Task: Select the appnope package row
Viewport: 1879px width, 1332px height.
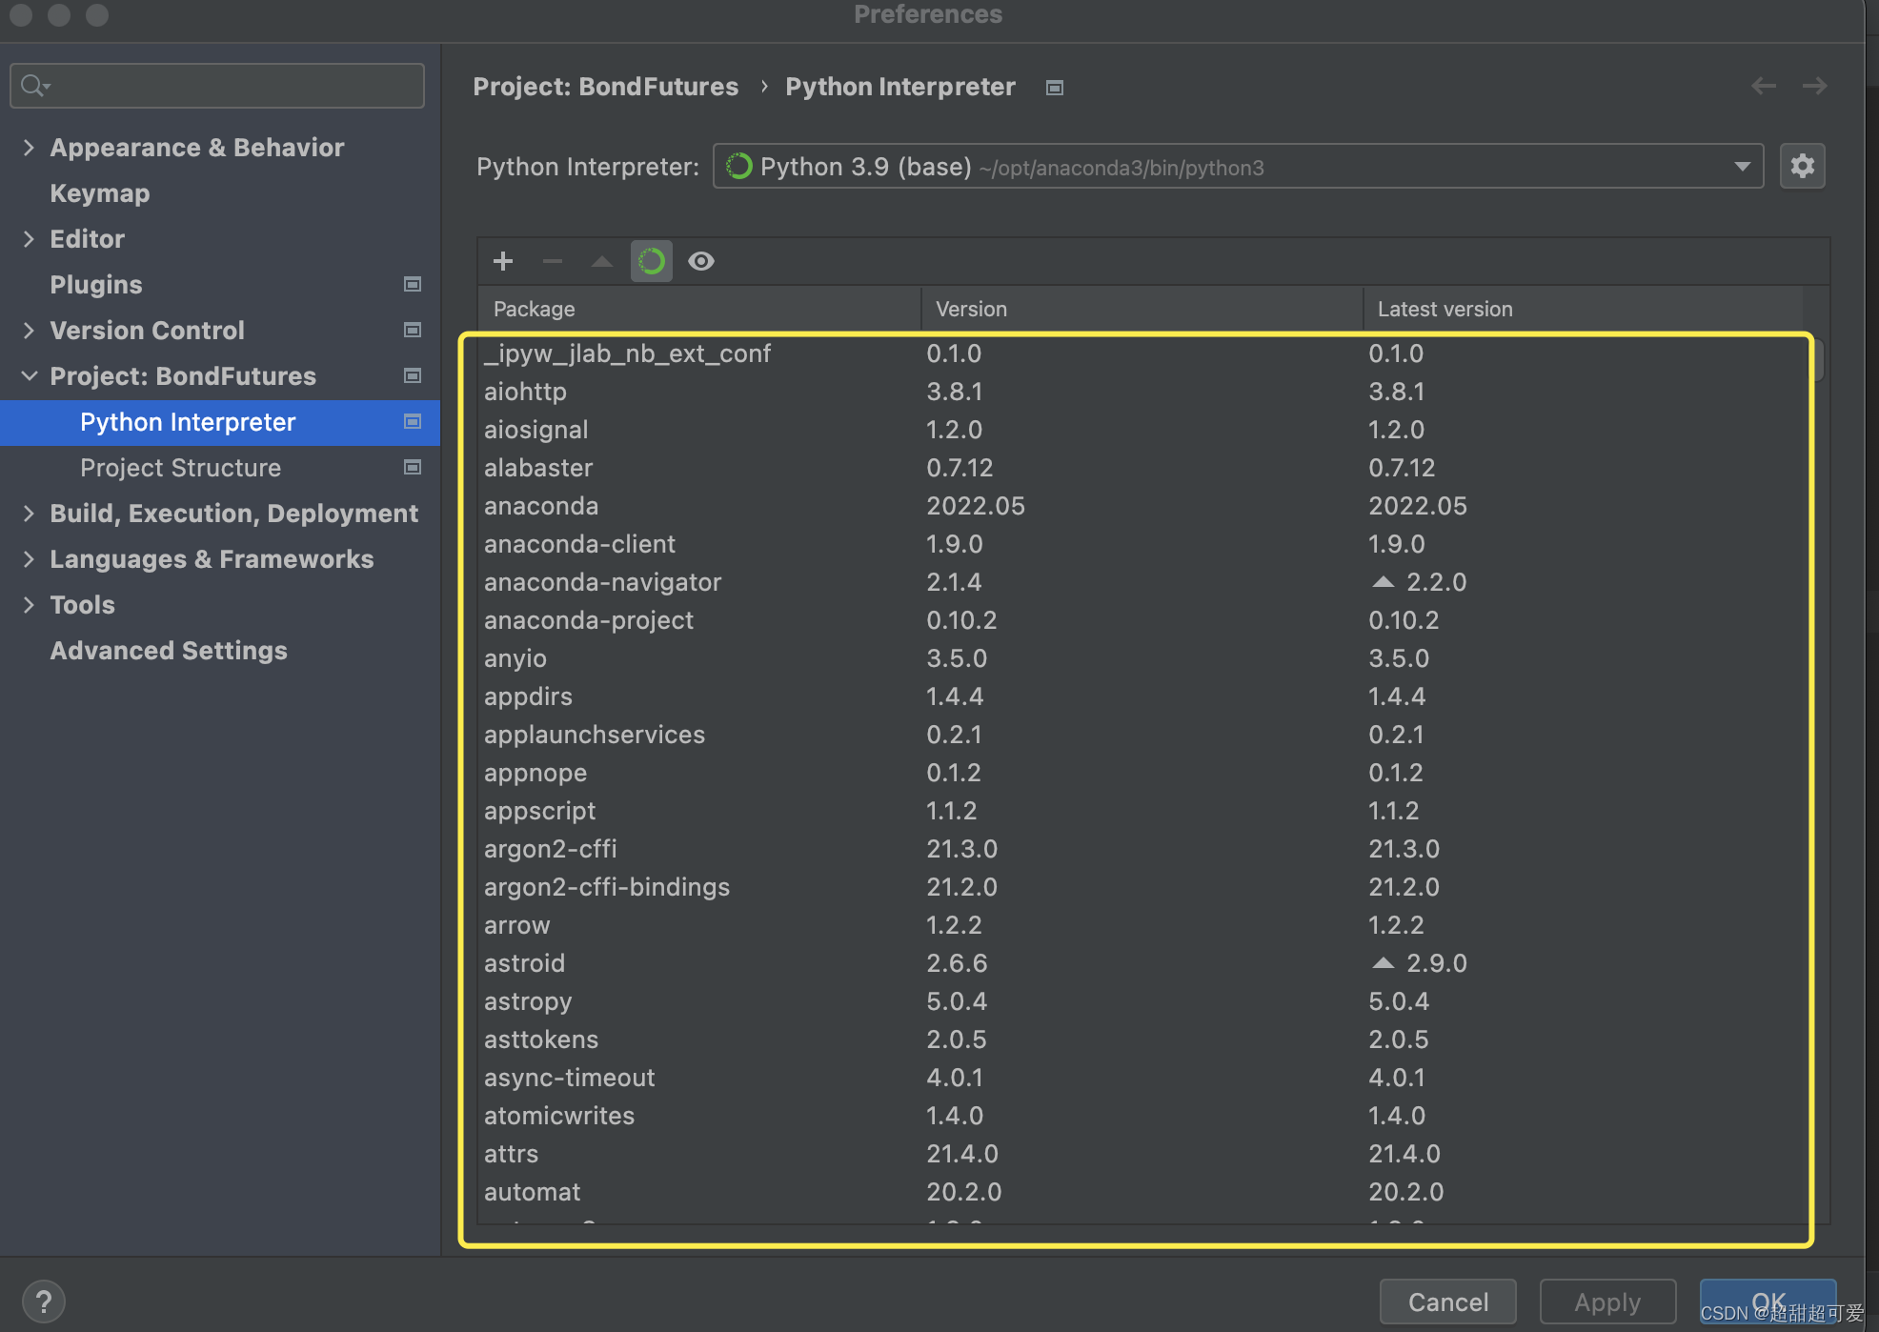Action: [x=1140, y=773]
